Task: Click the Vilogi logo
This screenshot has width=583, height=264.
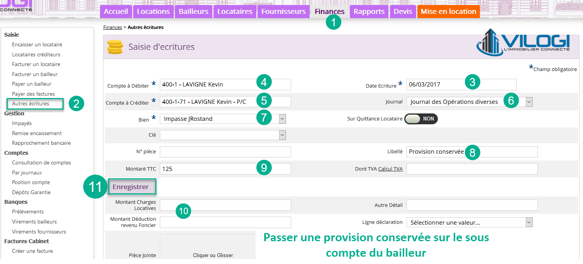Action: point(523,42)
